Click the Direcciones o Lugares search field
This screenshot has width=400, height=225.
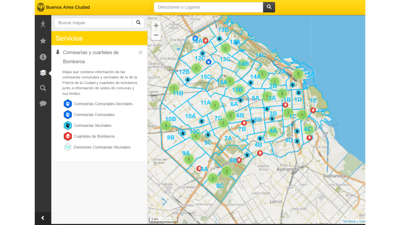point(208,7)
